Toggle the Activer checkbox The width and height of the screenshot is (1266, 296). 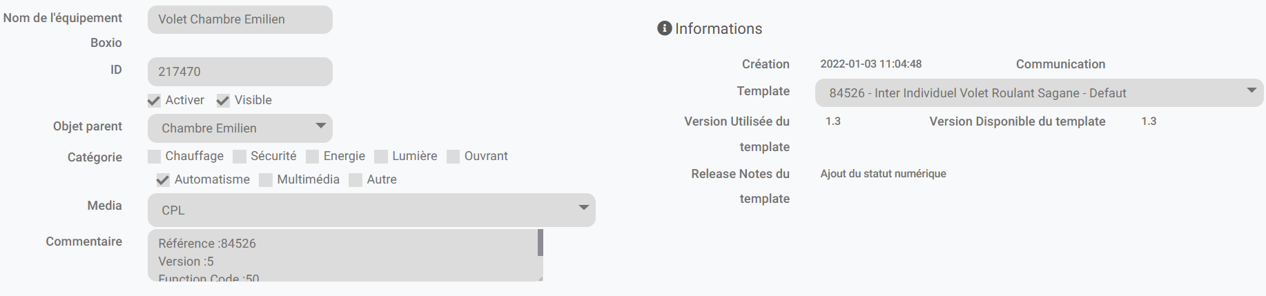154,101
